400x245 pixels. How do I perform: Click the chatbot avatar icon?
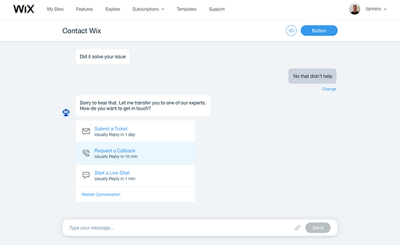pos(66,113)
